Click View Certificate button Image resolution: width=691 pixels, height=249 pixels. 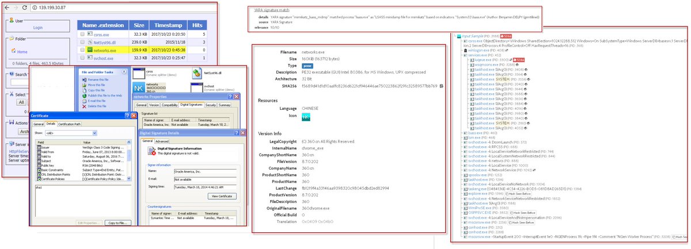click(222, 196)
